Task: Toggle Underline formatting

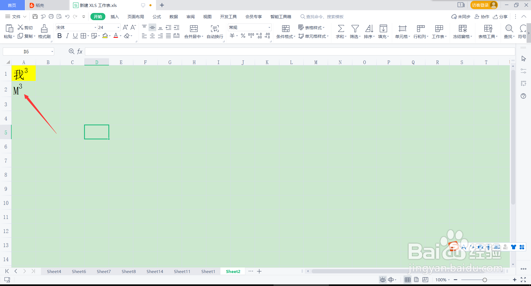Action: pyautogui.click(x=75, y=36)
